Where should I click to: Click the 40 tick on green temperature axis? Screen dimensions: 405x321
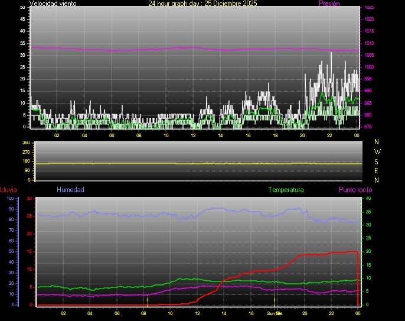tap(368, 199)
